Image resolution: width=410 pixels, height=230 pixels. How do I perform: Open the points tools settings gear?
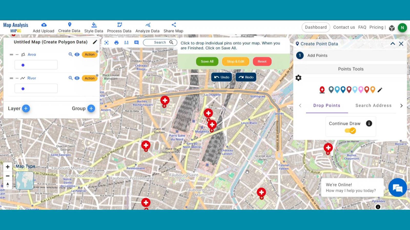[x=298, y=78]
